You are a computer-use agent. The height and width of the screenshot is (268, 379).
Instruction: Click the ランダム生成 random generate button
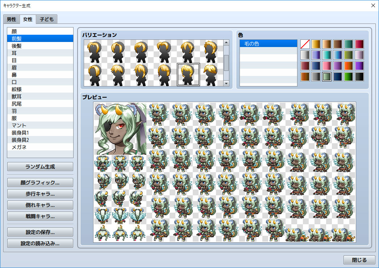pos(40,167)
